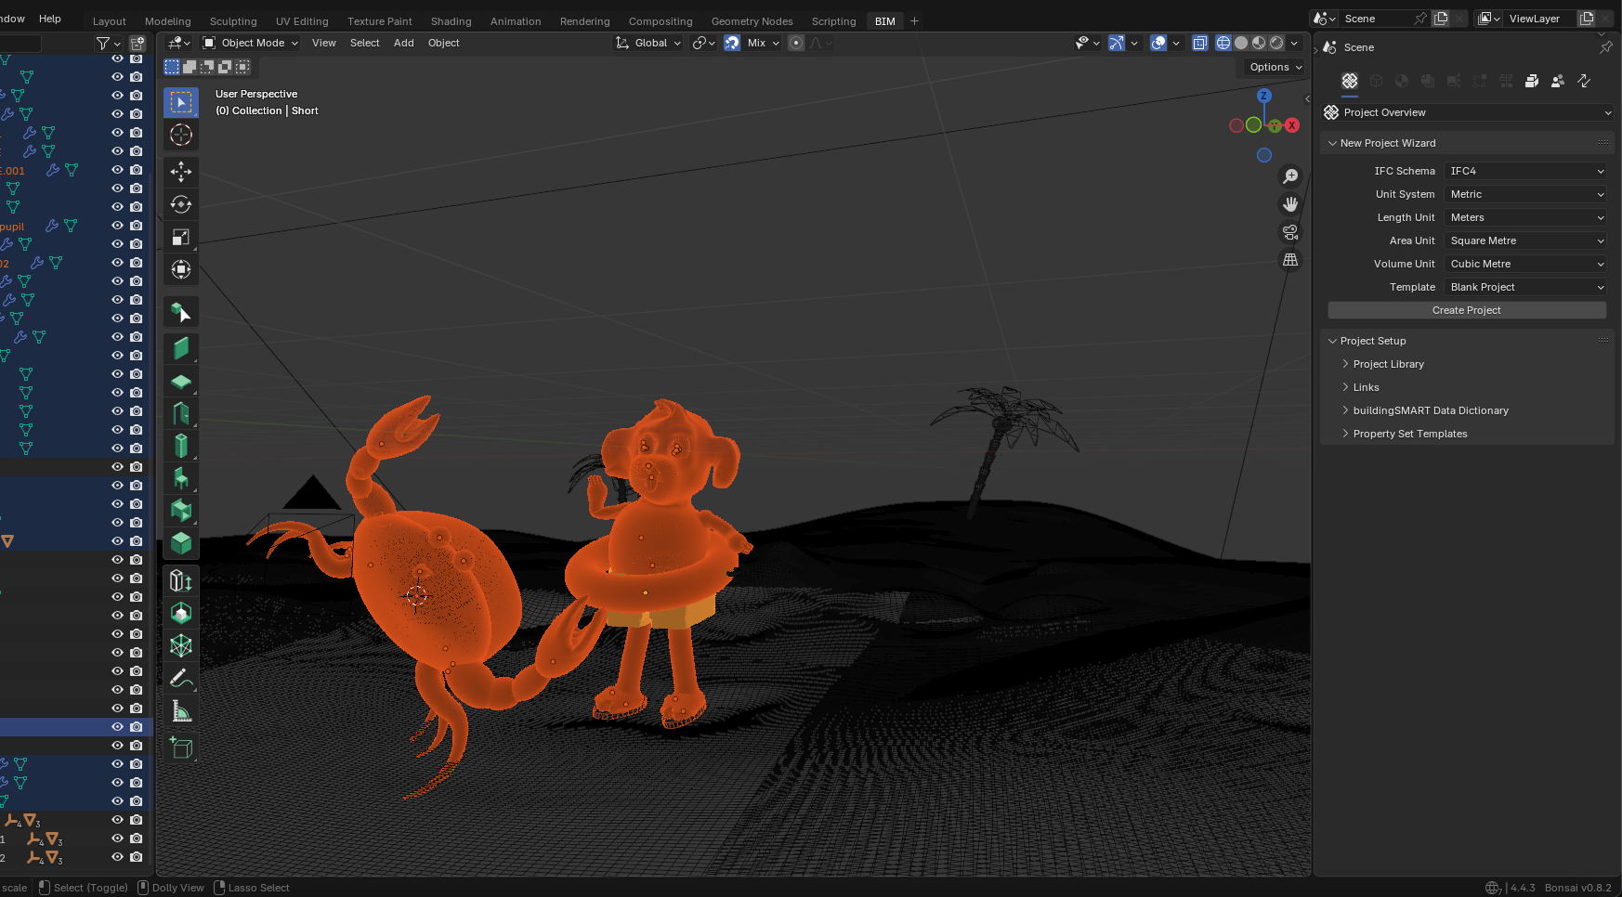Click the new scene icon beside Scene
Viewport: 1622px width, 897px height.
coord(1441,19)
